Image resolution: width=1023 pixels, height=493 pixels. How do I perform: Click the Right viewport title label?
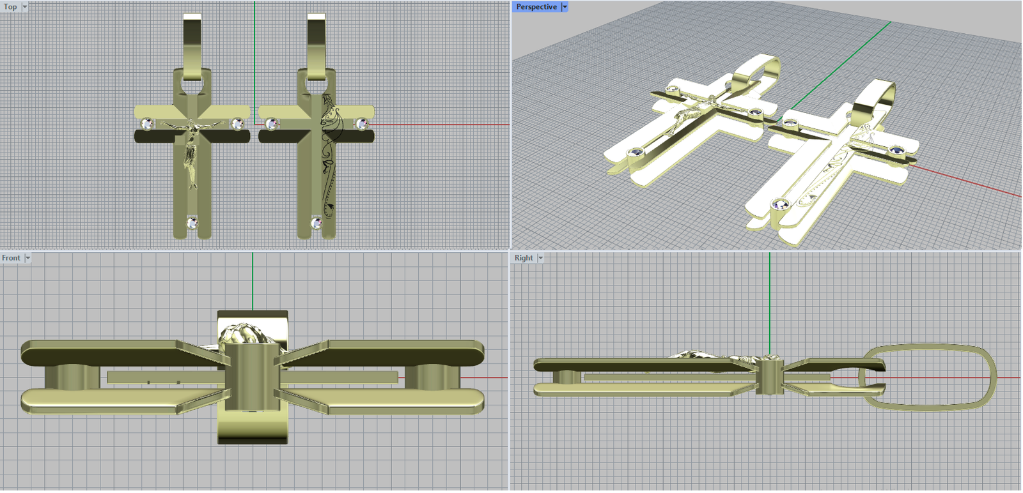pyautogui.click(x=523, y=258)
